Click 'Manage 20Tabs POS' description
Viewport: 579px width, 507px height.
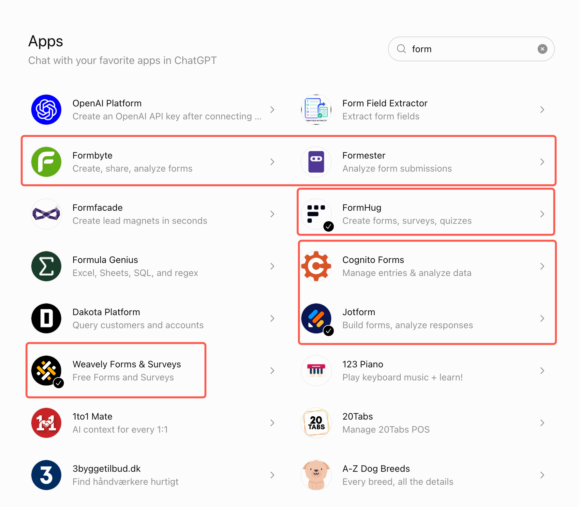386,430
